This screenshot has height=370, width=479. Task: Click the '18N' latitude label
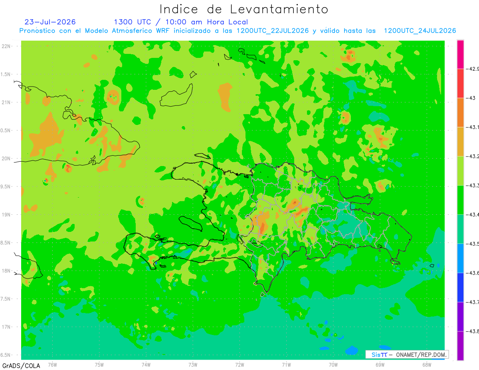coord(6,271)
